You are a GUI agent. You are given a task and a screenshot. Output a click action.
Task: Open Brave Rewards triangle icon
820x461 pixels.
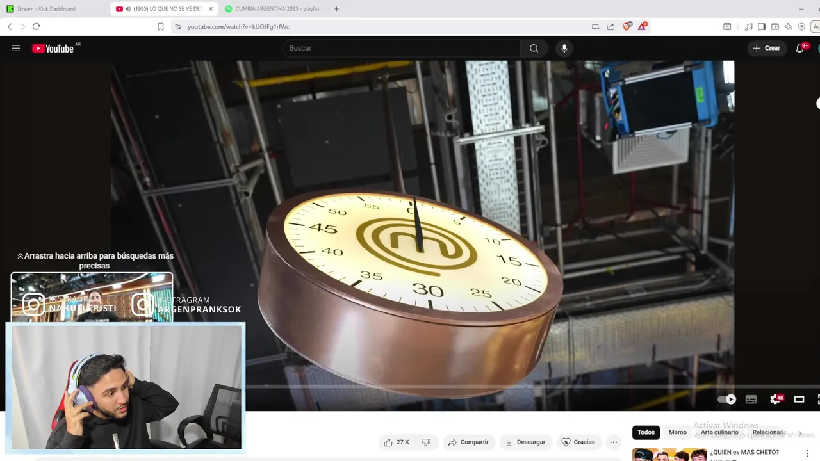(642, 26)
